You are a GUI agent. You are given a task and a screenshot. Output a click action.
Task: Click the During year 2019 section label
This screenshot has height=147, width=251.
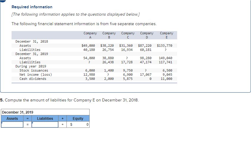31,66
